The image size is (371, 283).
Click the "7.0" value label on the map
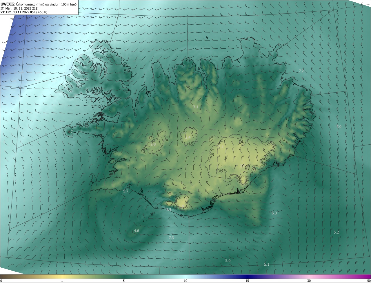[339, 126]
